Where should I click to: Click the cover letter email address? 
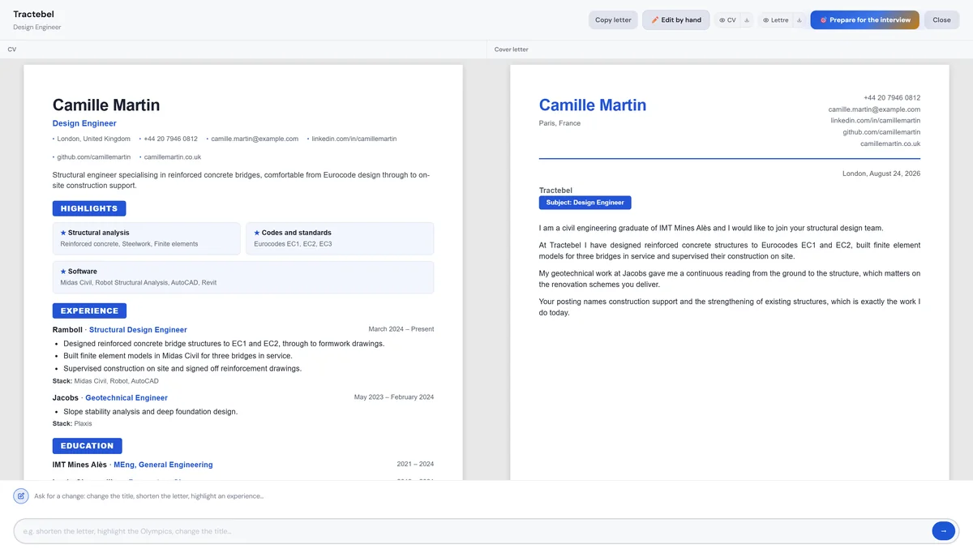click(x=874, y=109)
